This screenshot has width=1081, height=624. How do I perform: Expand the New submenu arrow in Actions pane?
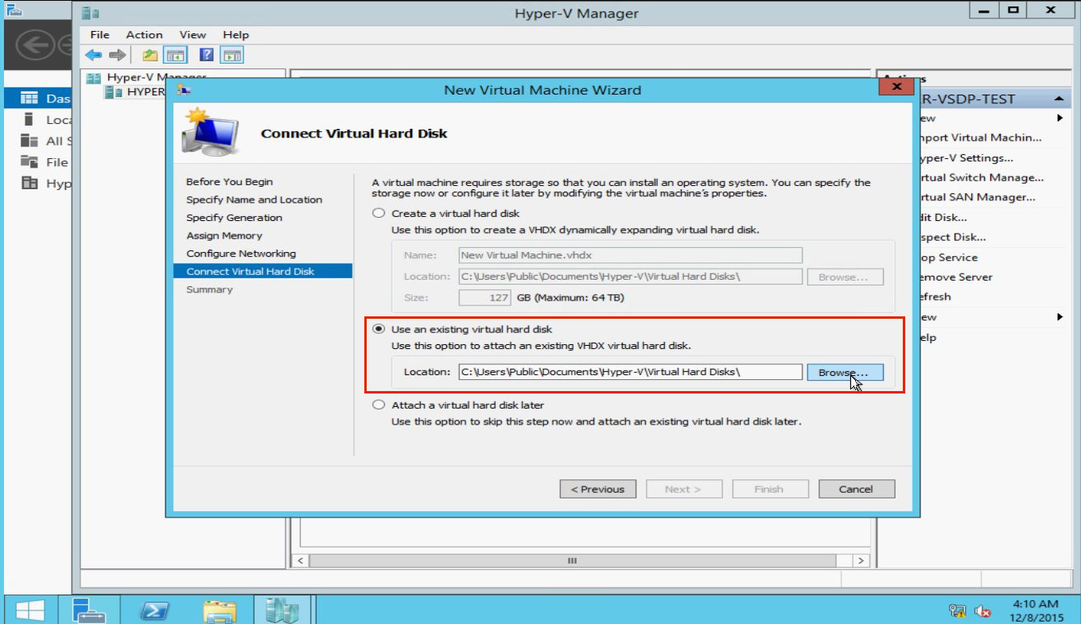[x=1060, y=118]
